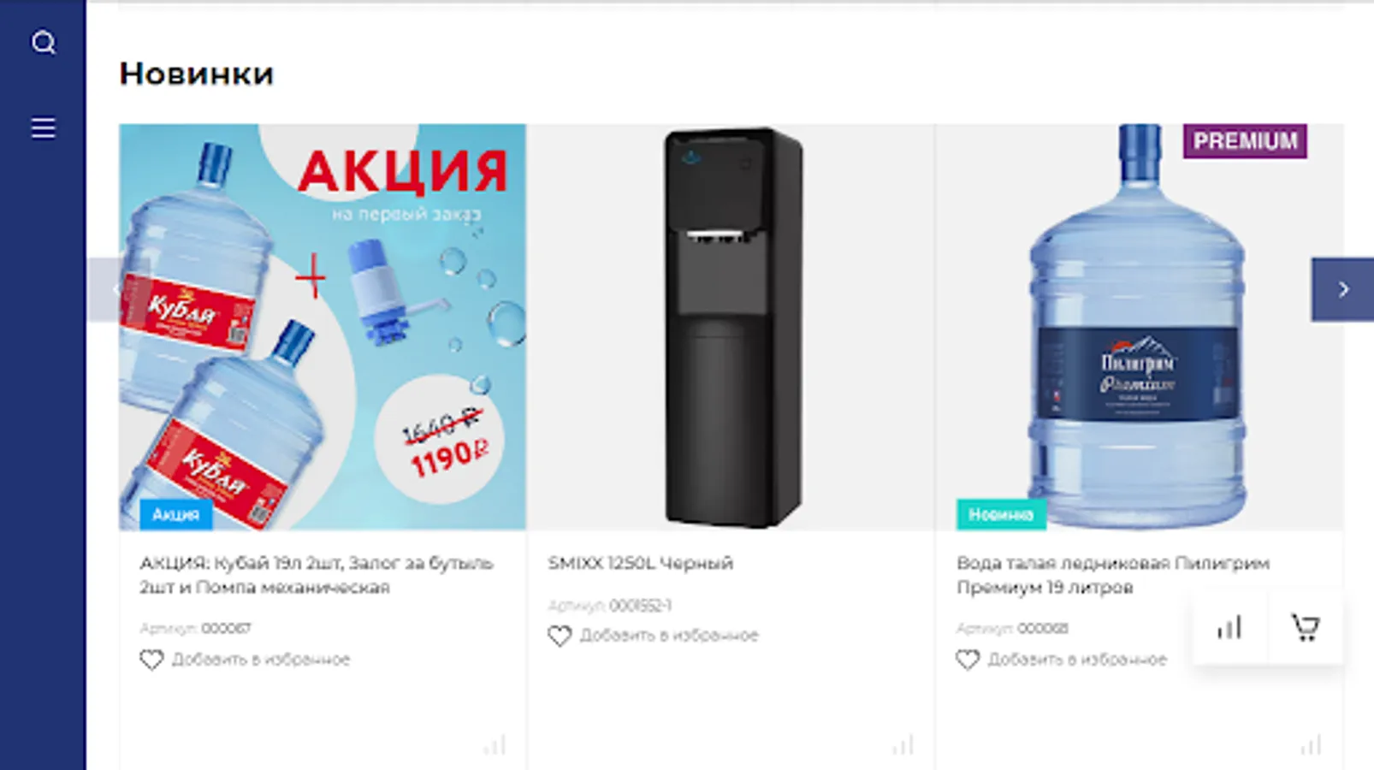
Task: Click faded compare icon under SMIXX card
Action: point(903,745)
